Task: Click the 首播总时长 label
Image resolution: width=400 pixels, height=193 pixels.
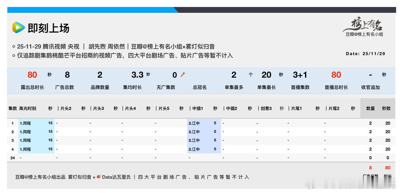Action: click(x=336, y=87)
